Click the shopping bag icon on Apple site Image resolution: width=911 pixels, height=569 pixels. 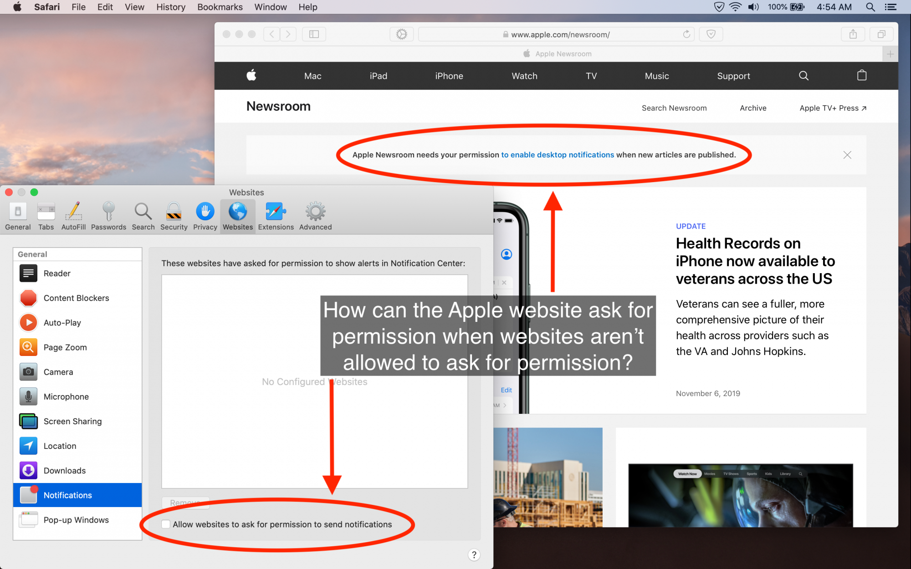(x=861, y=76)
